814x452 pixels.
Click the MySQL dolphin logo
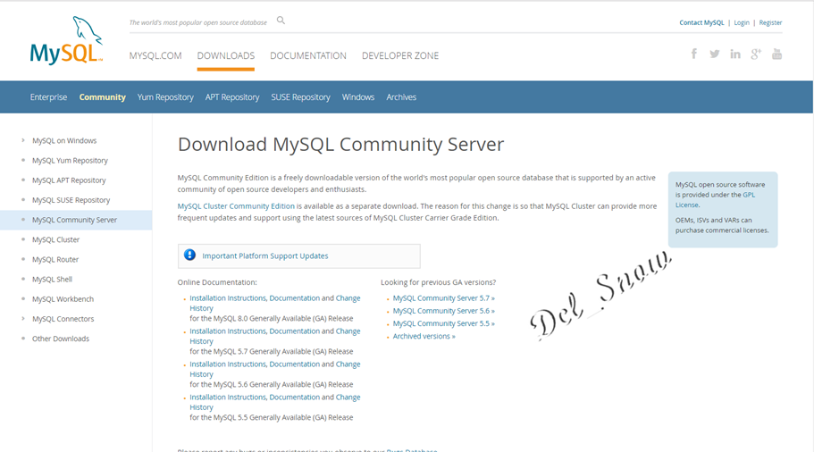pyautogui.click(x=66, y=40)
